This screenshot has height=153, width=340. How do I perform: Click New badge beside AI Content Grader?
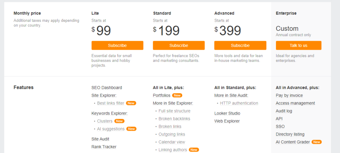[x=316, y=142]
